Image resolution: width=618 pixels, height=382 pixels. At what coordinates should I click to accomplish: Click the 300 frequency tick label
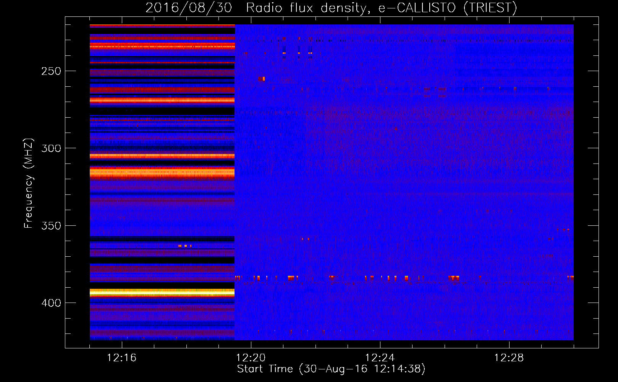coord(51,148)
